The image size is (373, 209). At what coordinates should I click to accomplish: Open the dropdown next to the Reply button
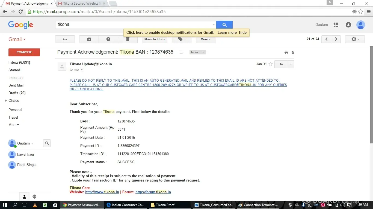[x=291, y=64]
